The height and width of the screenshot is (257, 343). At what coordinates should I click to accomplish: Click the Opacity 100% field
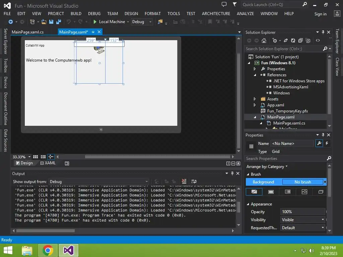pyautogui.click(x=303, y=211)
